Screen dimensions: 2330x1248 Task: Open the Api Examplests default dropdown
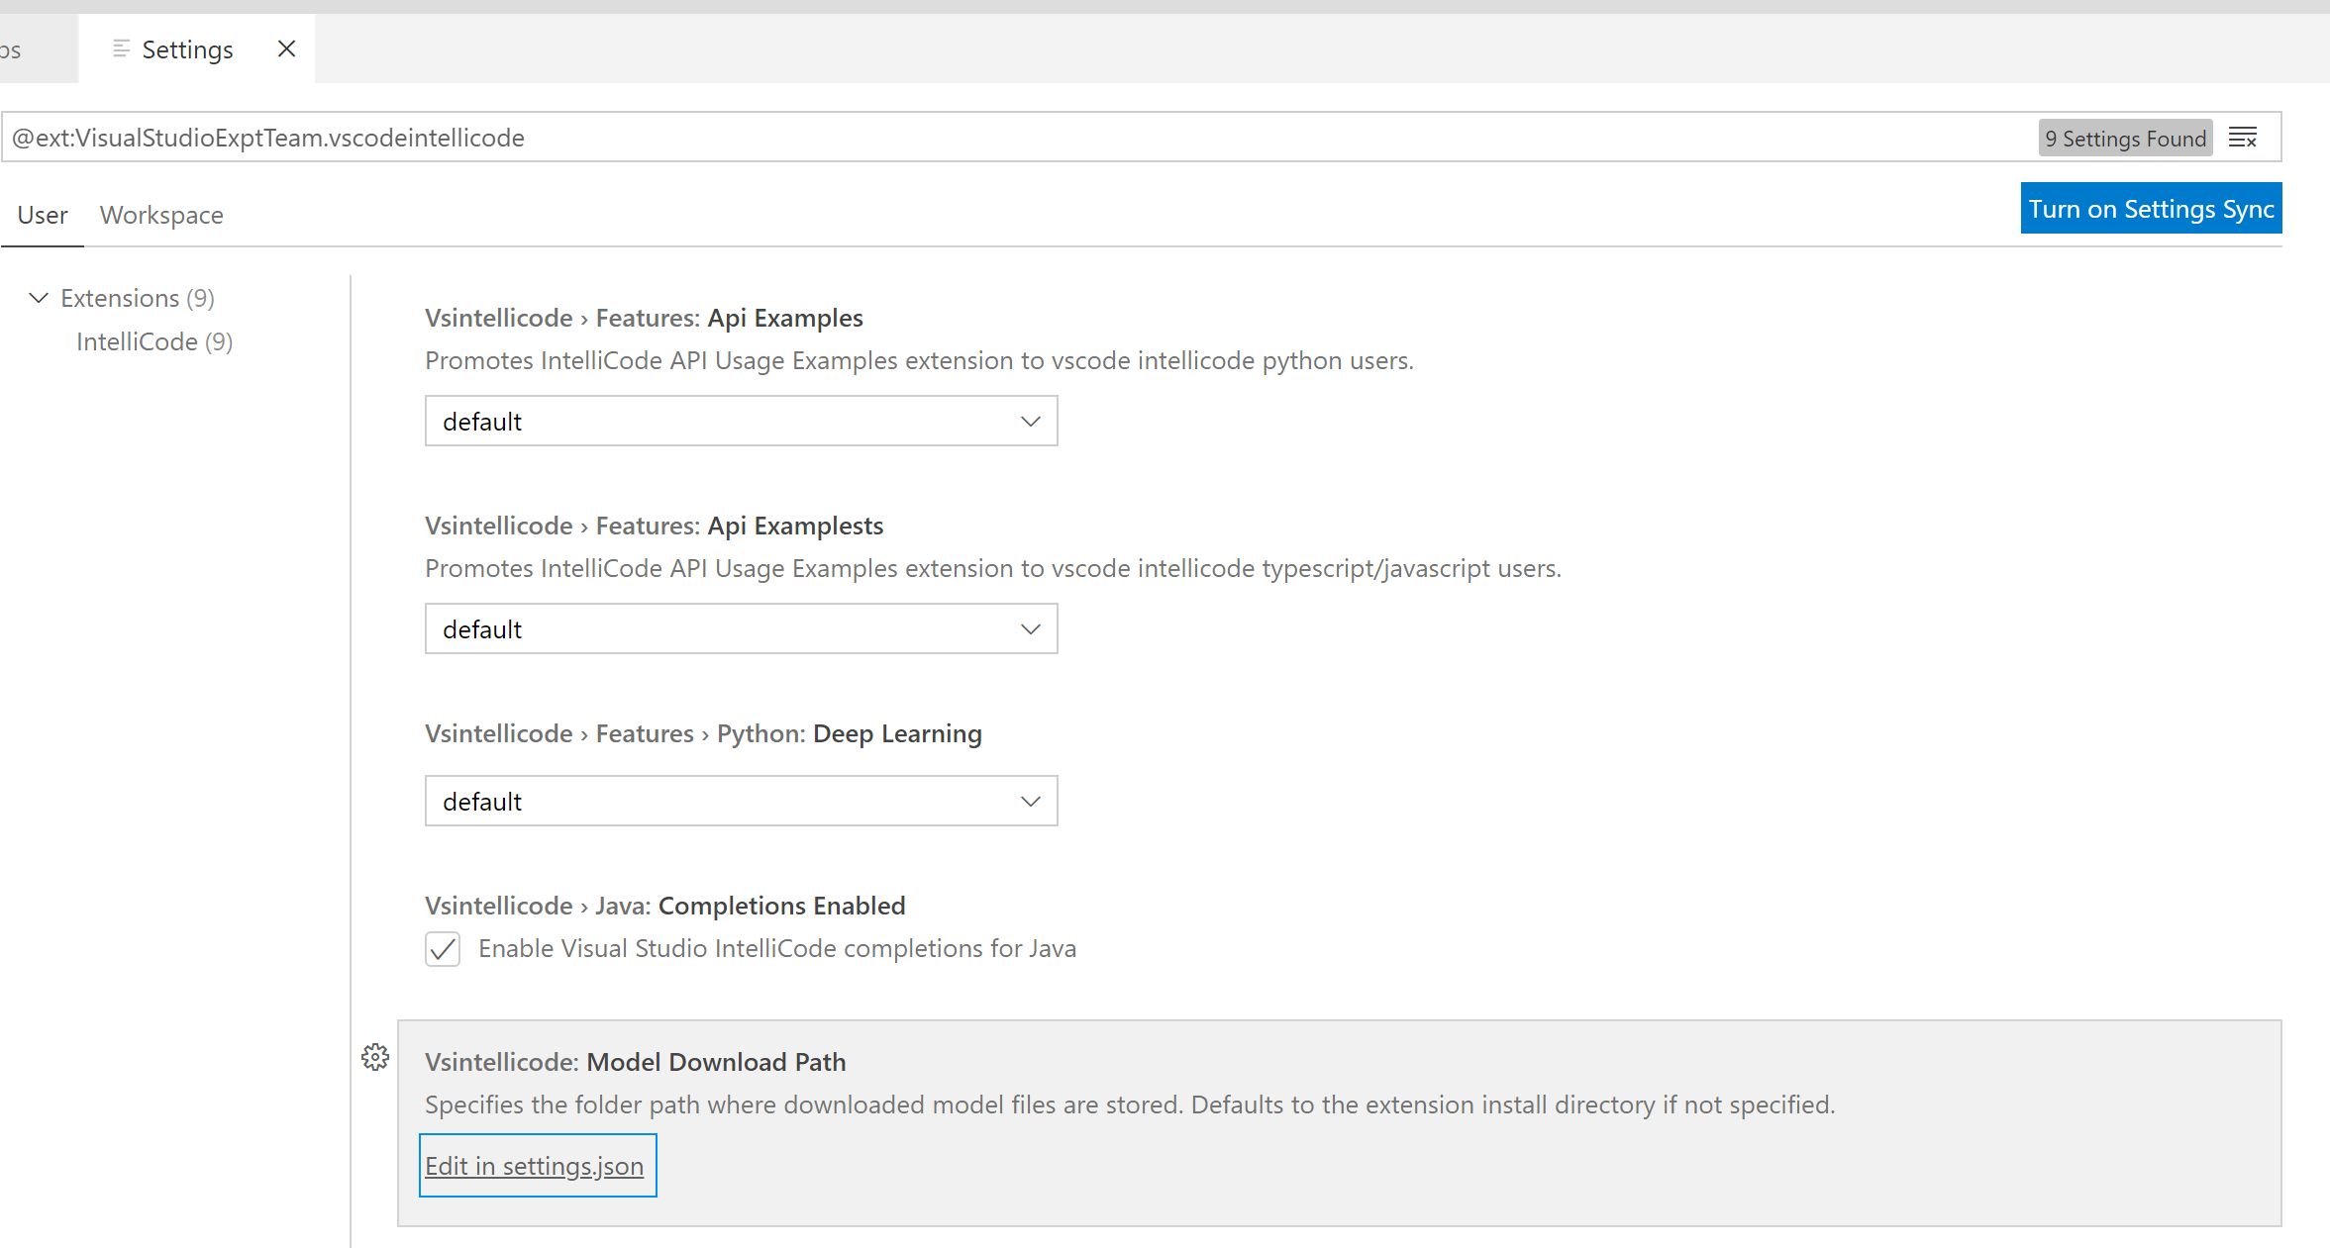click(x=741, y=629)
